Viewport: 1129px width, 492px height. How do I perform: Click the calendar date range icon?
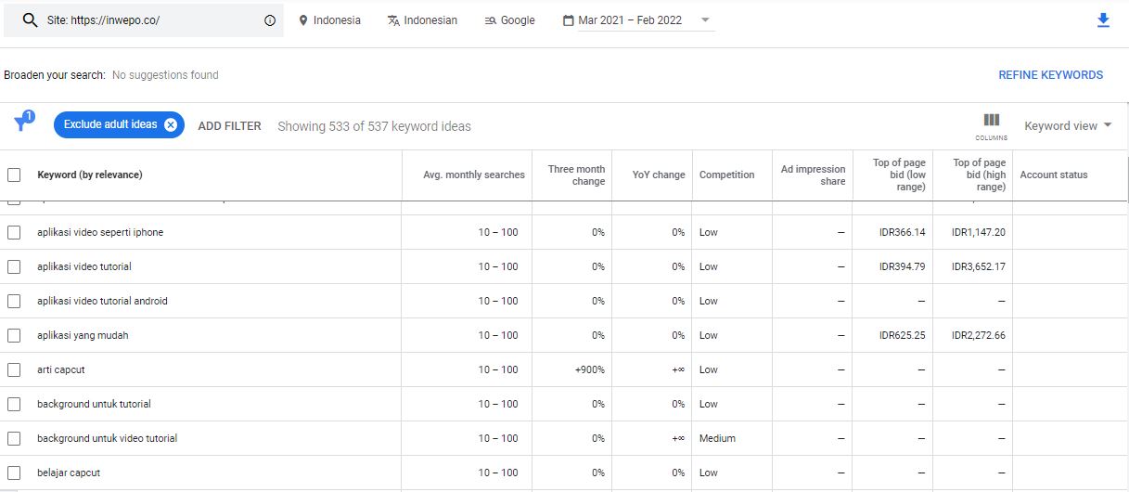pos(568,20)
